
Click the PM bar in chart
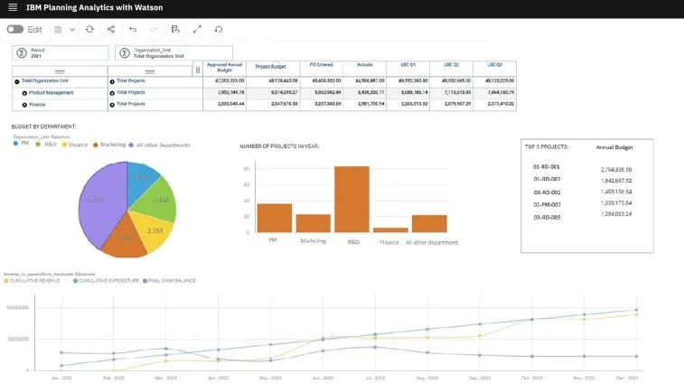tap(275, 218)
